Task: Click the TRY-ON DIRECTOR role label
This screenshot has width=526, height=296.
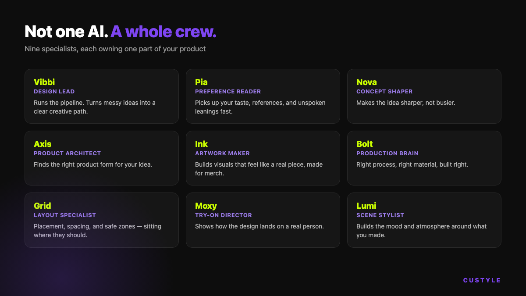Action: click(224, 215)
